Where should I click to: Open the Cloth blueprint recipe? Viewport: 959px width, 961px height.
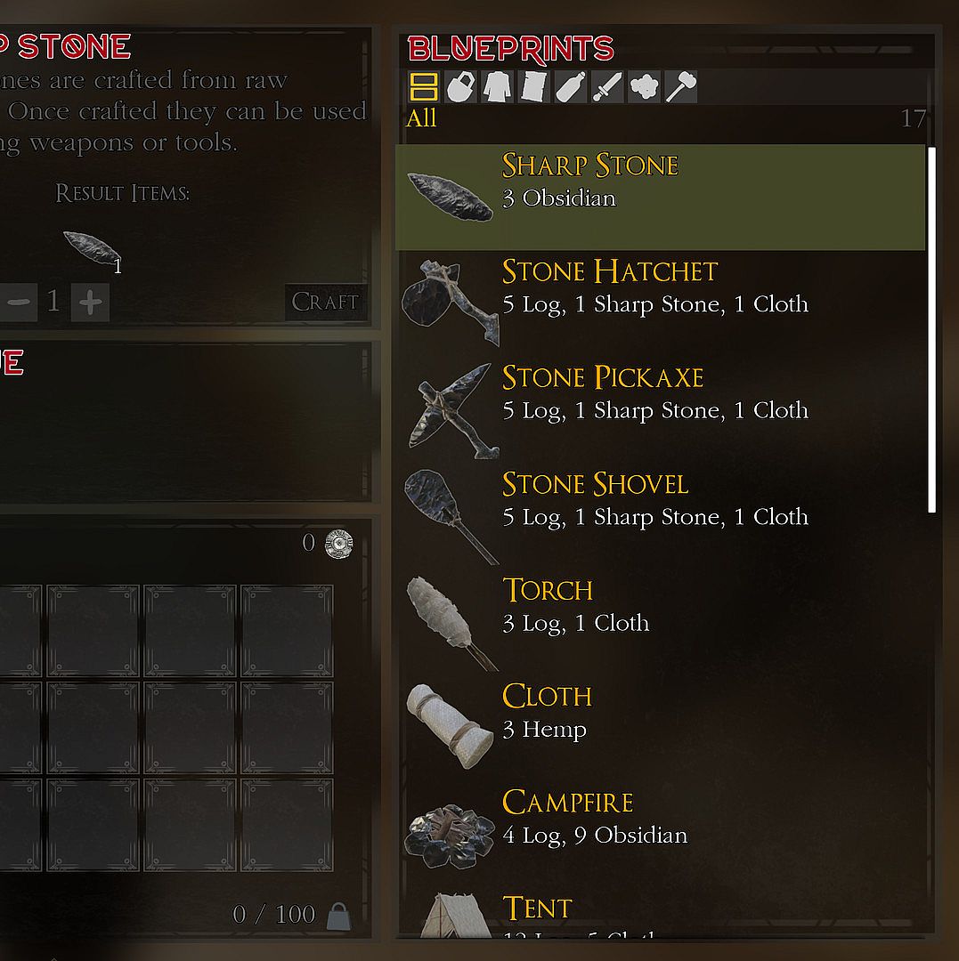[661, 728]
